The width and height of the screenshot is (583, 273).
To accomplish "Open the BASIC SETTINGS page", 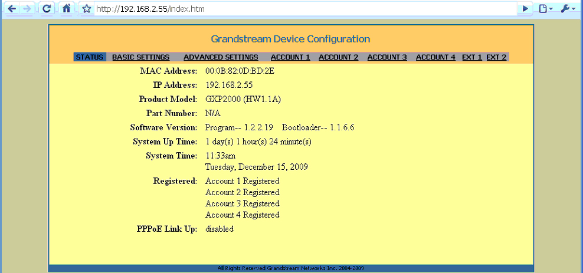I will [x=141, y=57].
